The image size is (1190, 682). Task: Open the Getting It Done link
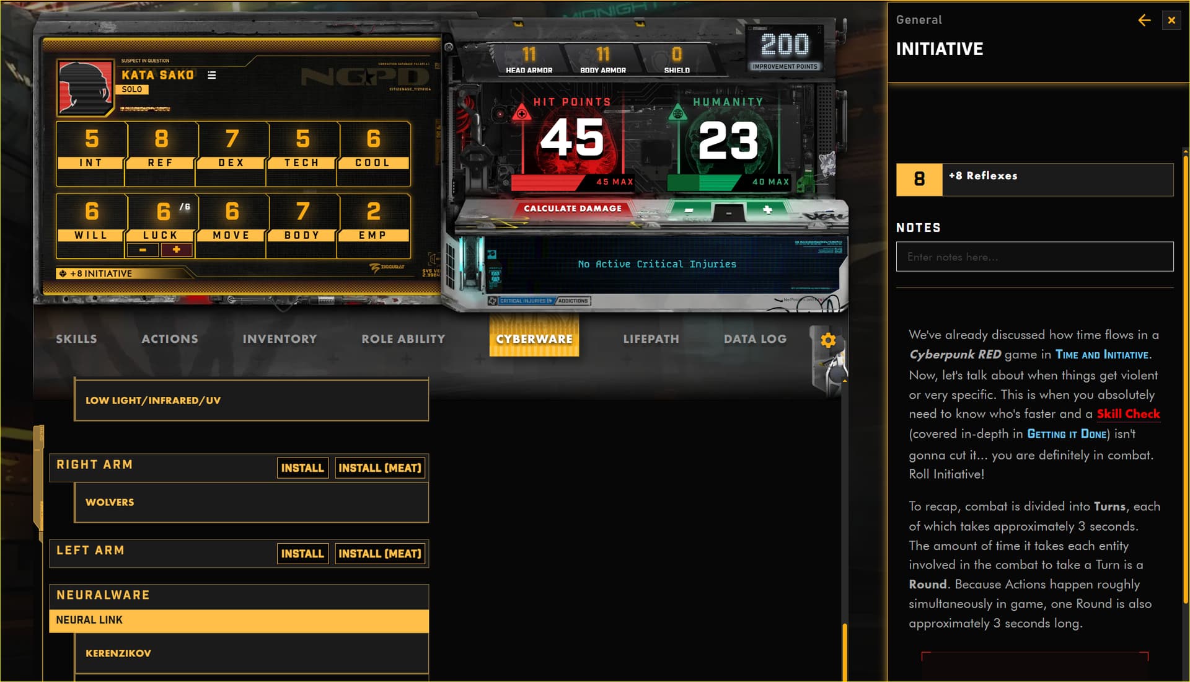(x=1067, y=434)
